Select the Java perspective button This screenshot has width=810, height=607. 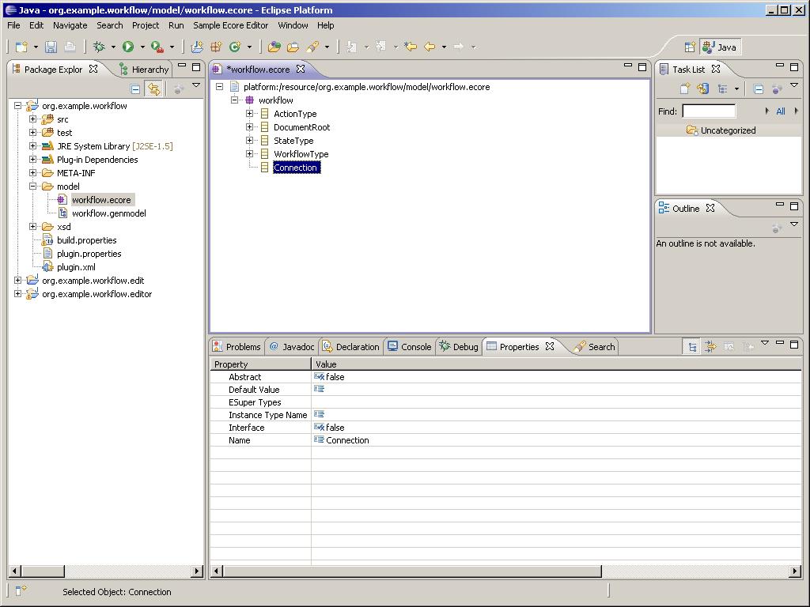(720, 47)
